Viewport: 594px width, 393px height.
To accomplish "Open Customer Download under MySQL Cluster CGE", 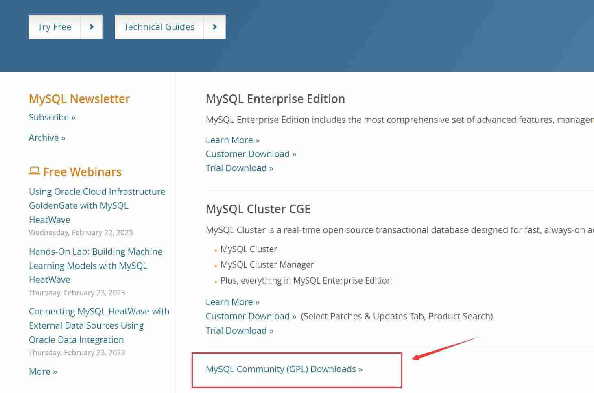I will [247, 316].
